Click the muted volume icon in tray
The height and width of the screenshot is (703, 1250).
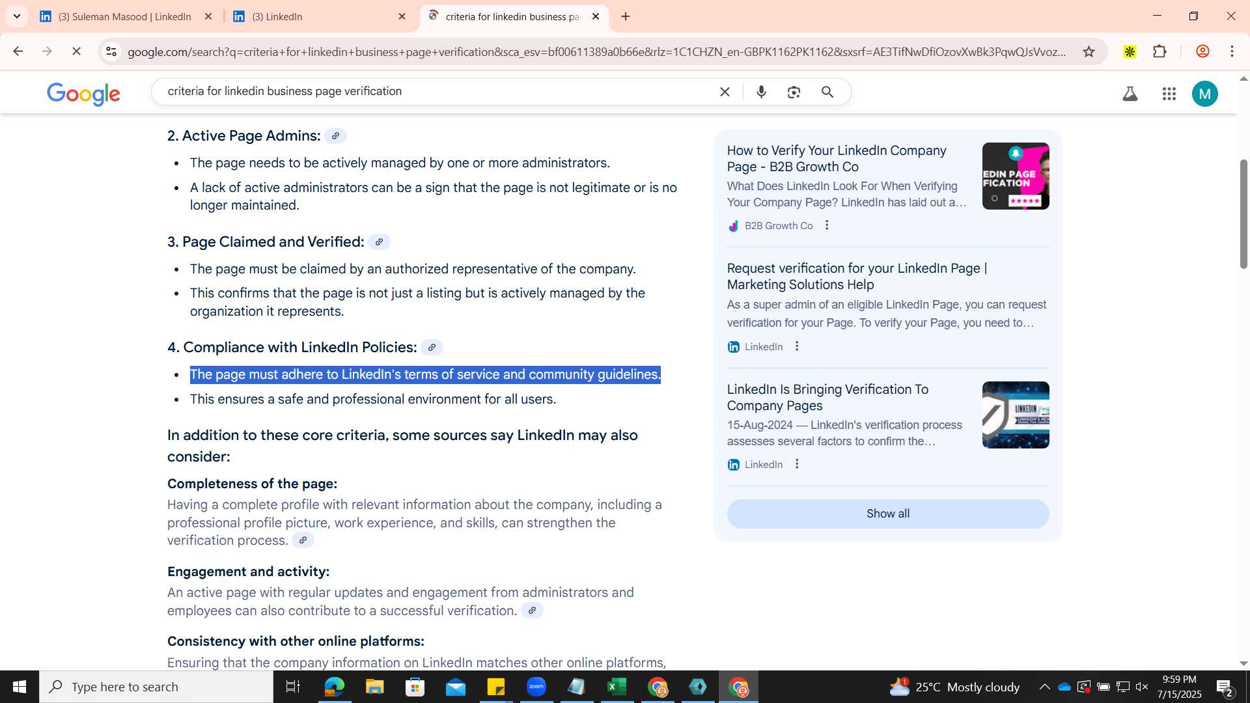[x=1142, y=687]
